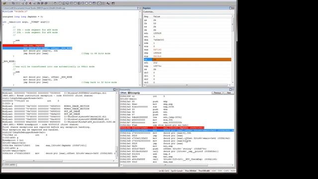Image resolution: width=318 pixels, height=179 pixels.
Task: Click the Proc status bar entry
Action: (191, 171)
